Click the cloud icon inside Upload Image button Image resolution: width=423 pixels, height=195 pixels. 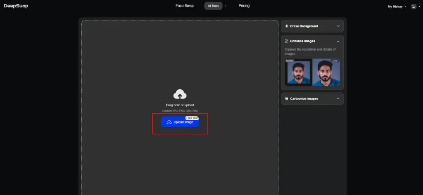tap(169, 122)
